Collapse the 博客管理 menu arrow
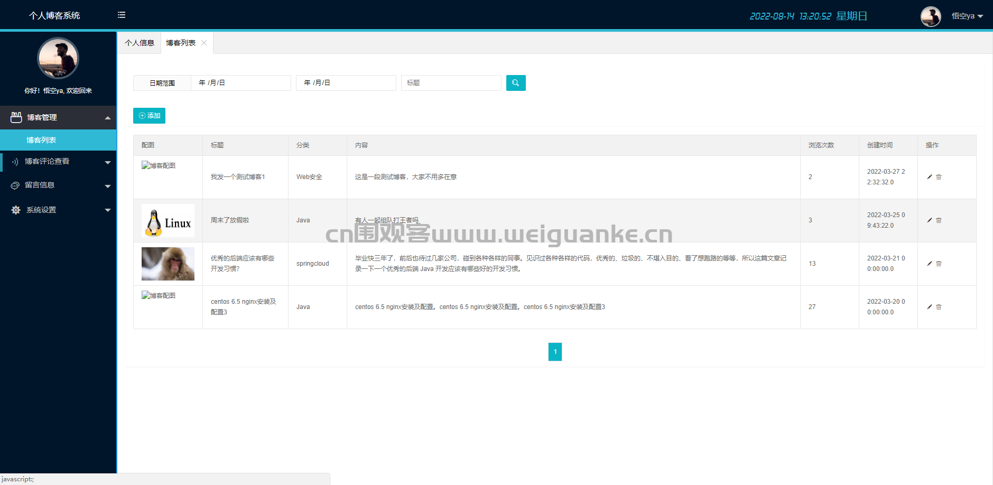 coord(108,118)
